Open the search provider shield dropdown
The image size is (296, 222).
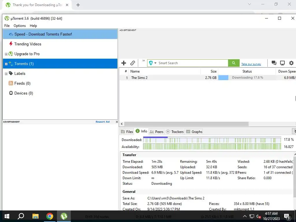point(153,63)
